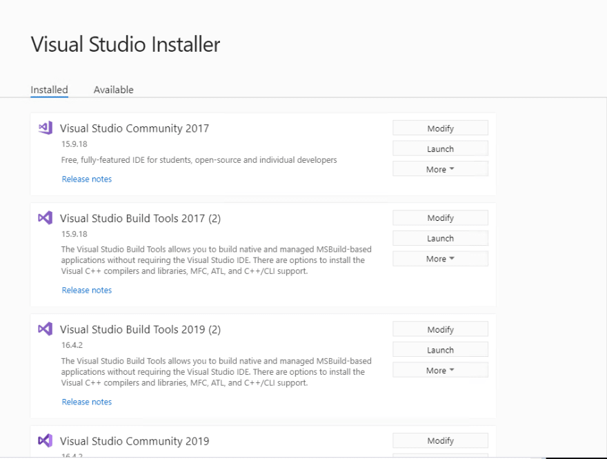
Task: Select the Visual Studio Build Tools 2017 (2) title
Action: coord(140,219)
